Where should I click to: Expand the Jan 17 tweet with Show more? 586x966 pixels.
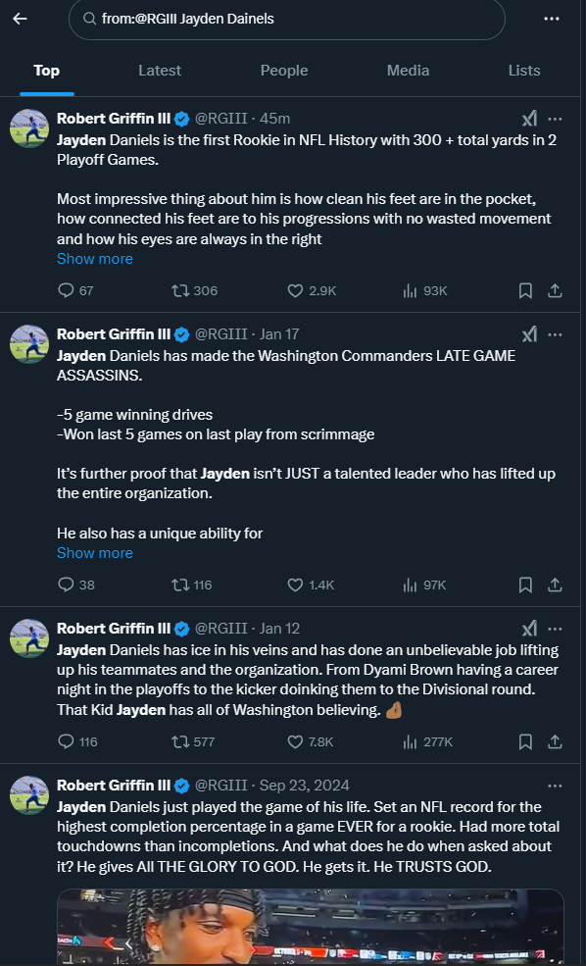point(95,553)
